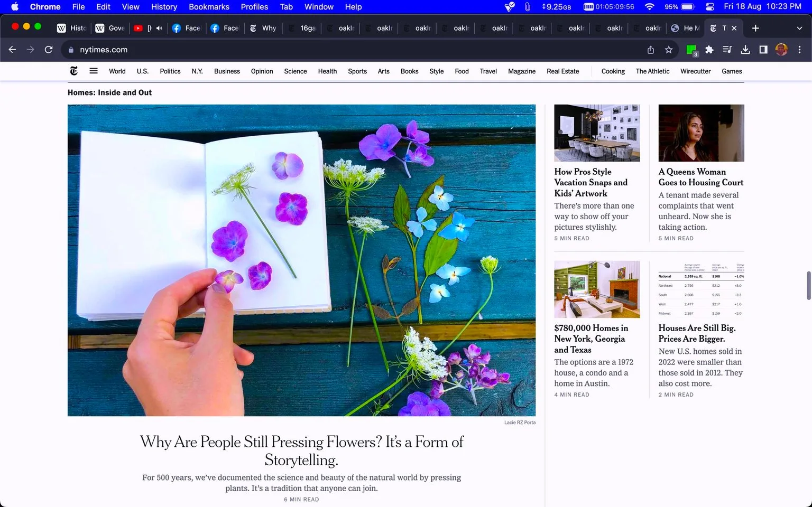Open the New York Times logo home link
Viewport: 812px width, 507px height.
coord(74,71)
